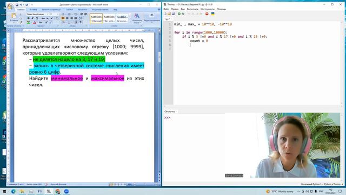Decrease font size with shrink font icon
The height and width of the screenshot is (195, 346).
pyautogui.click(x=50, y=22)
